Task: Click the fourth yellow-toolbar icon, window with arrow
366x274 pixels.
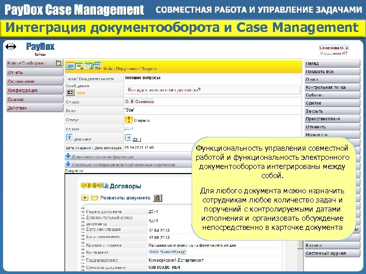Action: pyautogui.click(x=97, y=66)
